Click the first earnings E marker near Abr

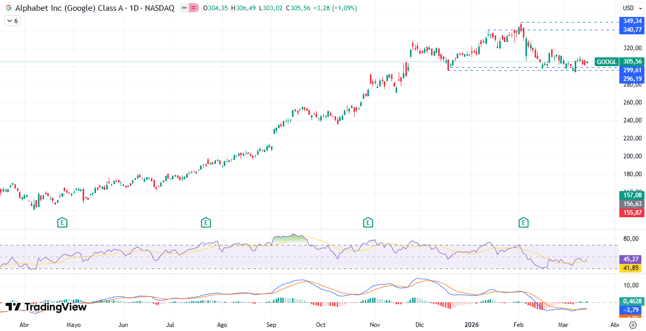coord(62,222)
